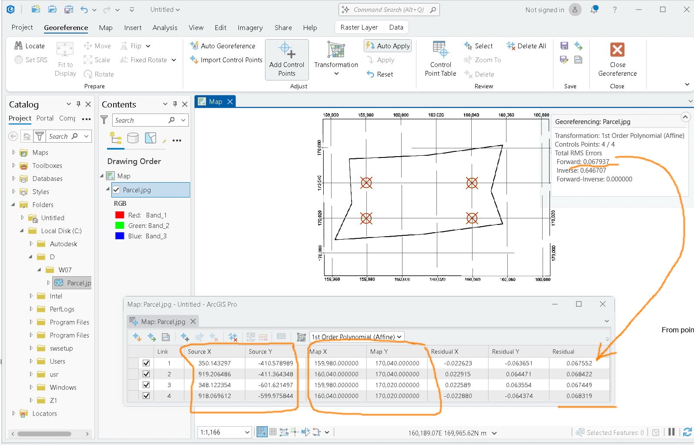Click the List By Selection icon in Contents
The image size is (694, 445).
pyautogui.click(x=151, y=138)
